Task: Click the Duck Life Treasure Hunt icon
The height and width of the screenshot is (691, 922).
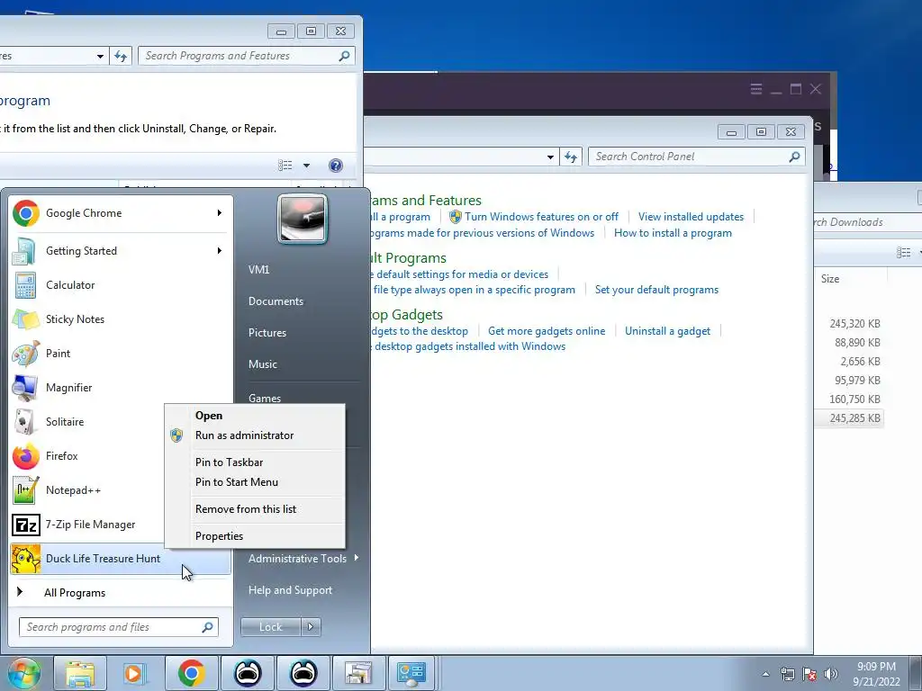Action: (25, 559)
